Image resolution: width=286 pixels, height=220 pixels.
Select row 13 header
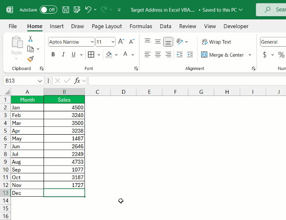pyautogui.click(x=5, y=193)
